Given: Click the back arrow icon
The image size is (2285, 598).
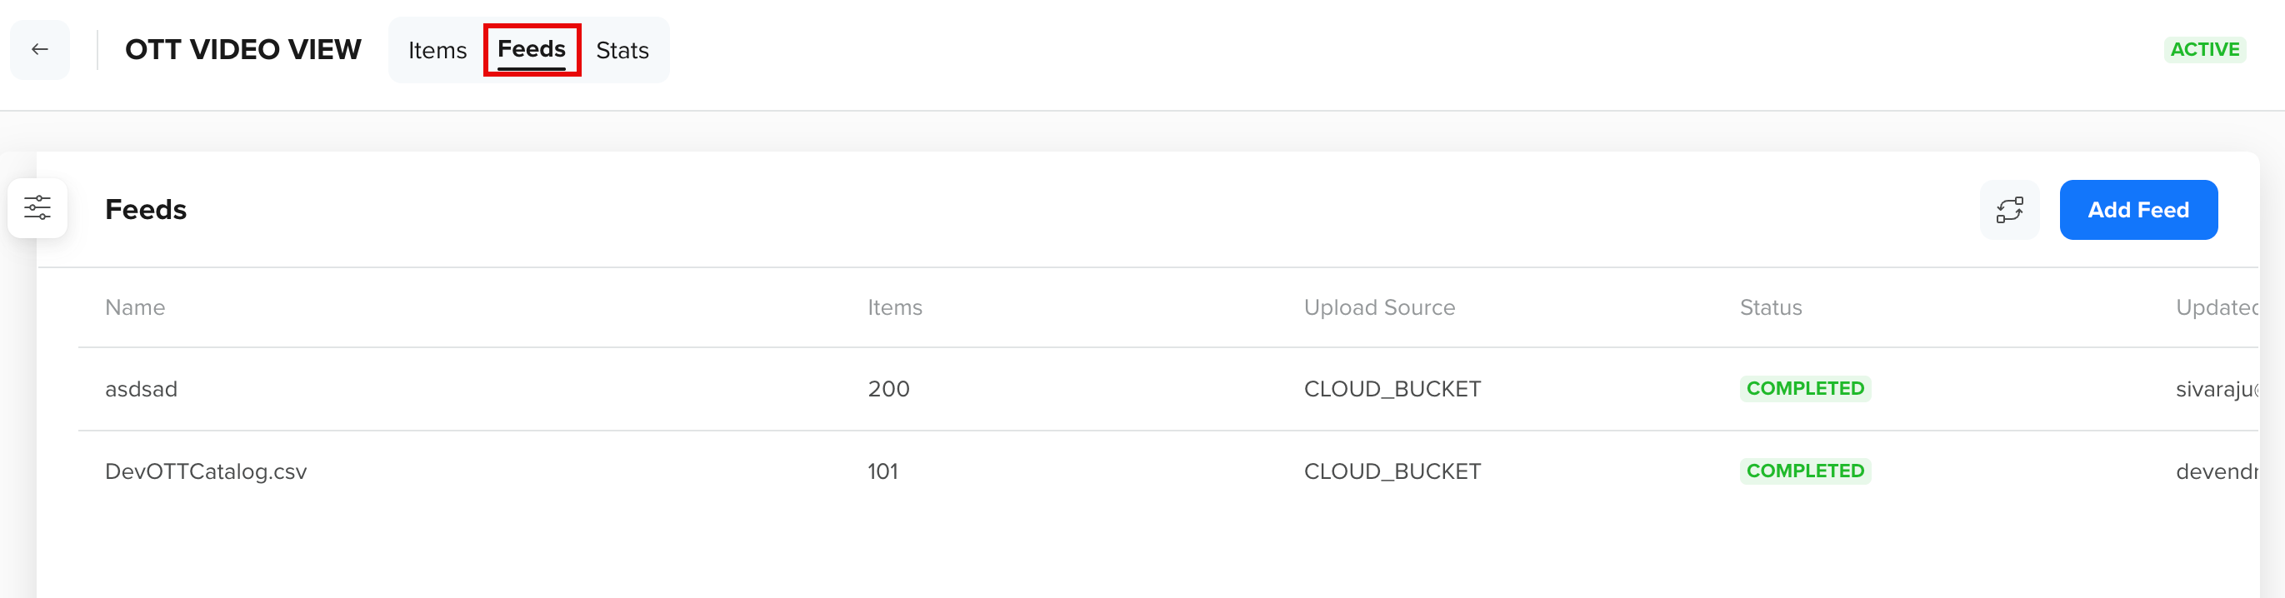Looking at the screenshot, I should pos(40,50).
